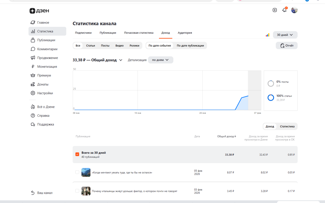Open the Почасовая статистика tab
The image size is (325, 203).
tap(139, 33)
